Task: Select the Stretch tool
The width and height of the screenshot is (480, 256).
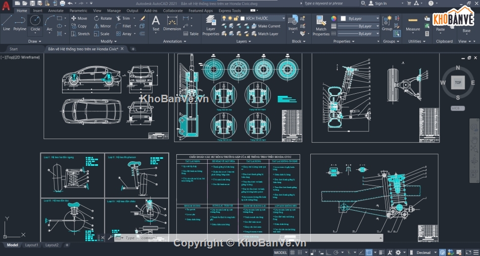Action: pyautogui.click(x=80, y=34)
